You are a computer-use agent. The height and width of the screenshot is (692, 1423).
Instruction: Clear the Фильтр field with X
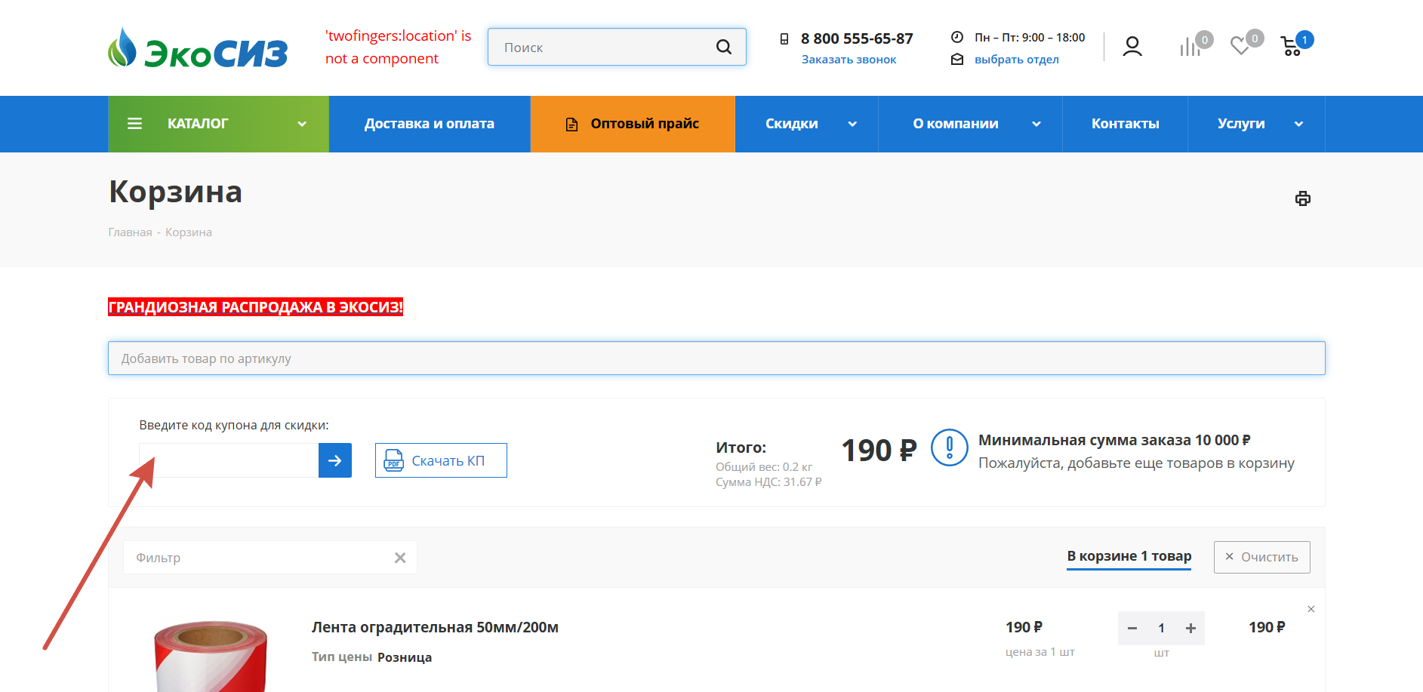click(x=400, y=558)
